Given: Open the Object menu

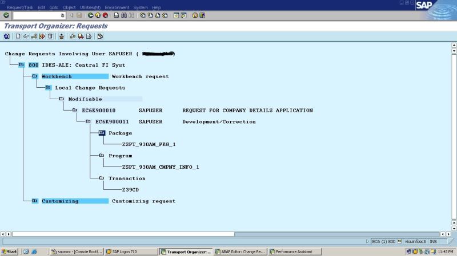Looking at the screenshot, I should tap(69, 7).
